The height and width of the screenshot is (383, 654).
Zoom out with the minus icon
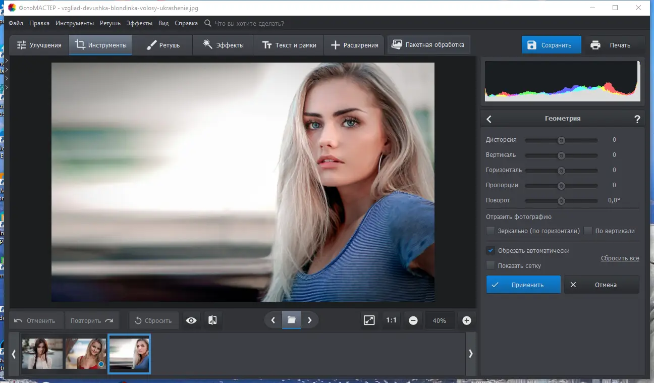pyautogui.click(x=413, y=320)
